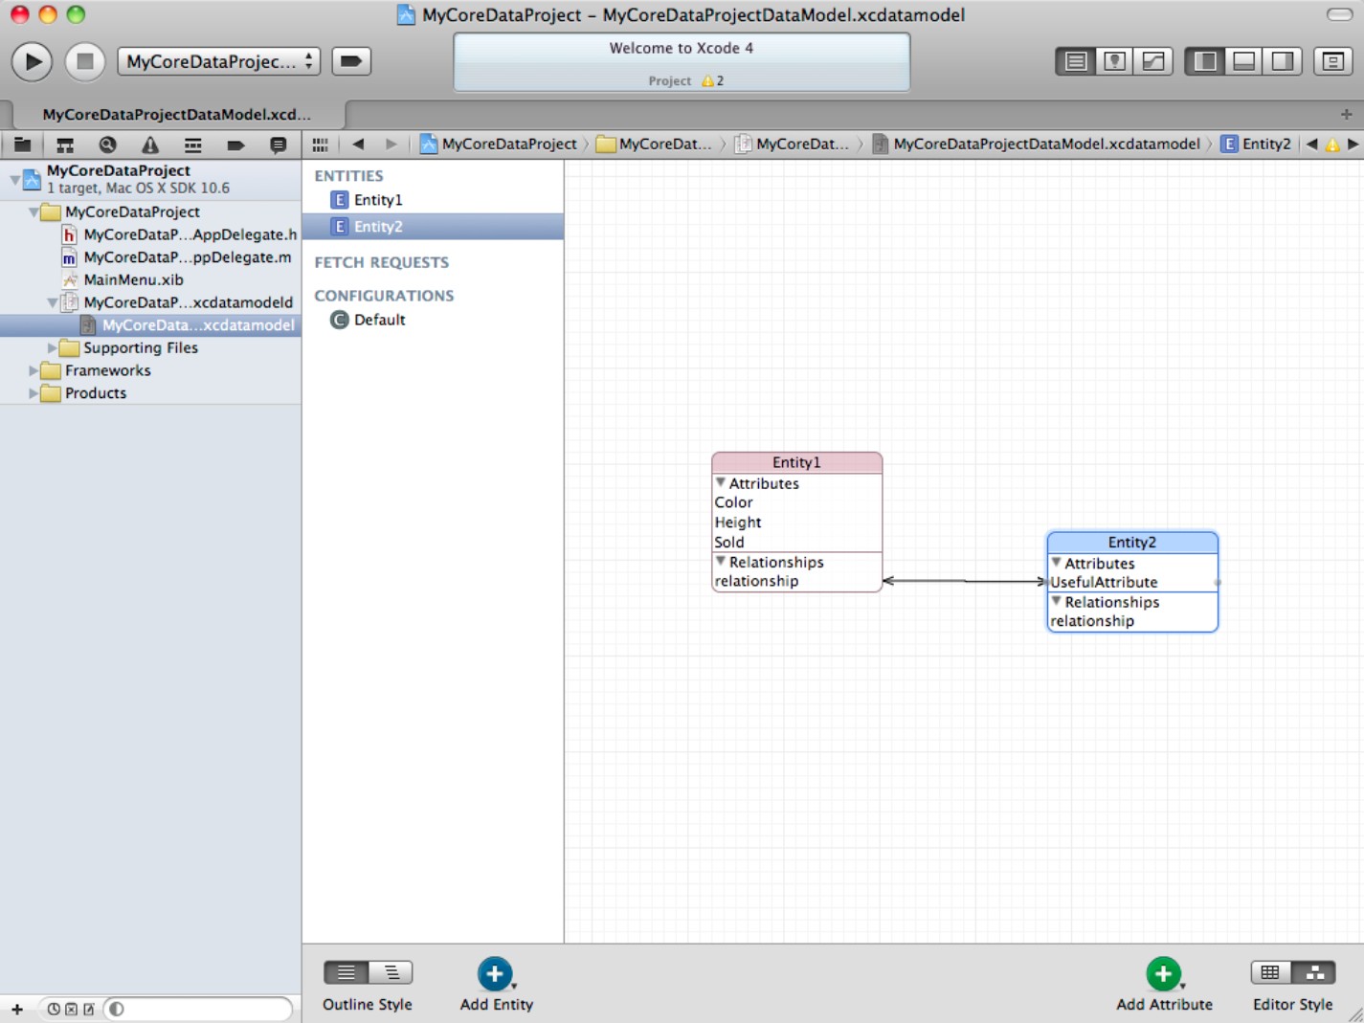Click the Stop button in toolbar
Viewport: 1364px width, 1023px height.
[x=84, y=61]
